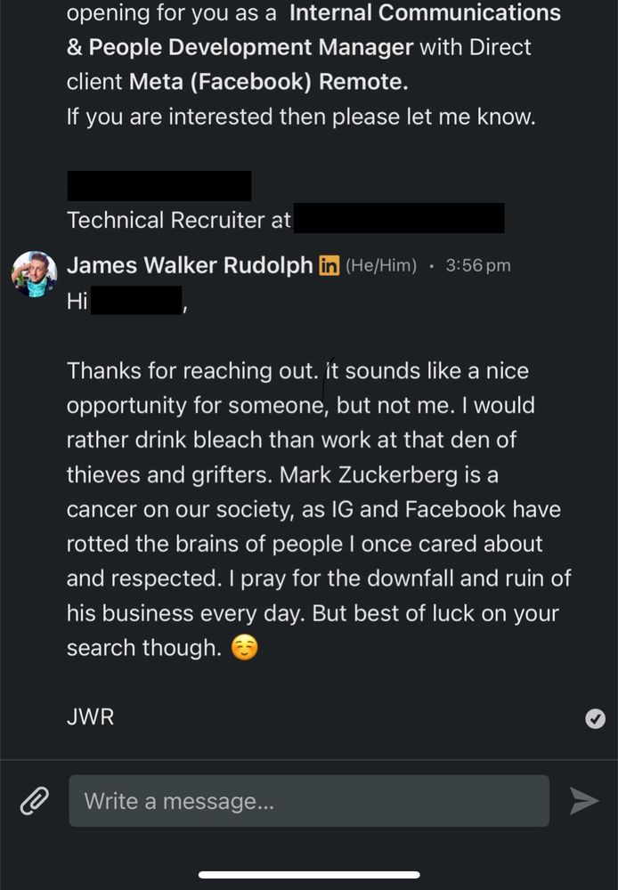Screen dimensions: 618x890
Task: Tap the redacted name after 'Hi'
Action: click(136, 300)
